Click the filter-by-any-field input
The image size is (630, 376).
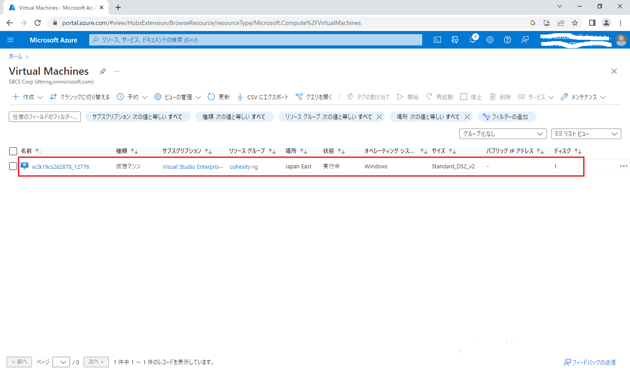[45, 117]
